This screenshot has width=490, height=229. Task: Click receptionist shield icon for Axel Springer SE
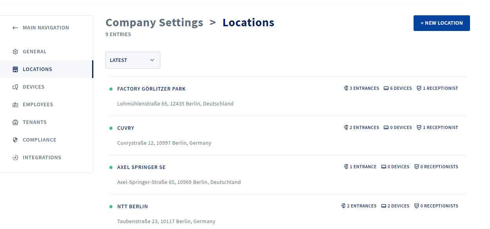point(417,167)
